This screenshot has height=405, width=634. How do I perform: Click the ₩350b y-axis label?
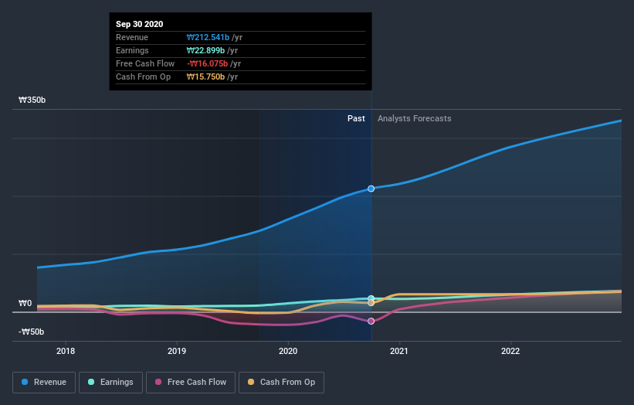(32, 100)
